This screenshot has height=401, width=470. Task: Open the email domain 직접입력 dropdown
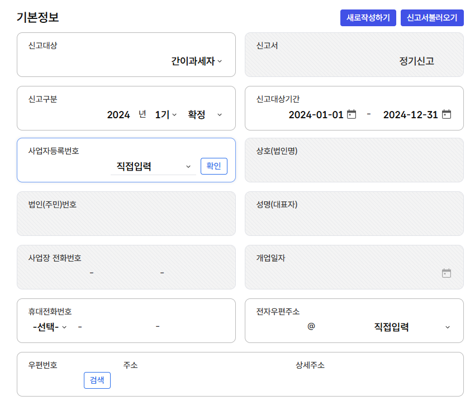pos(412,327)
